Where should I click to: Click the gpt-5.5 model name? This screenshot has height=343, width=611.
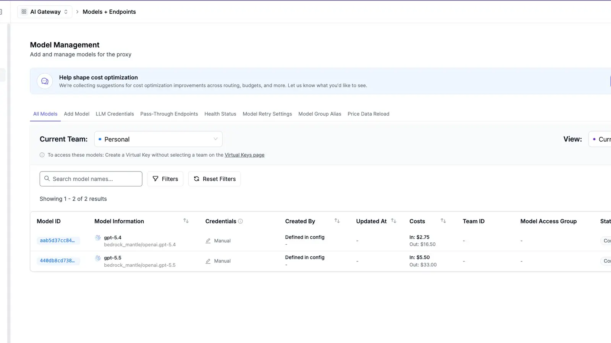tap(113, 258)
